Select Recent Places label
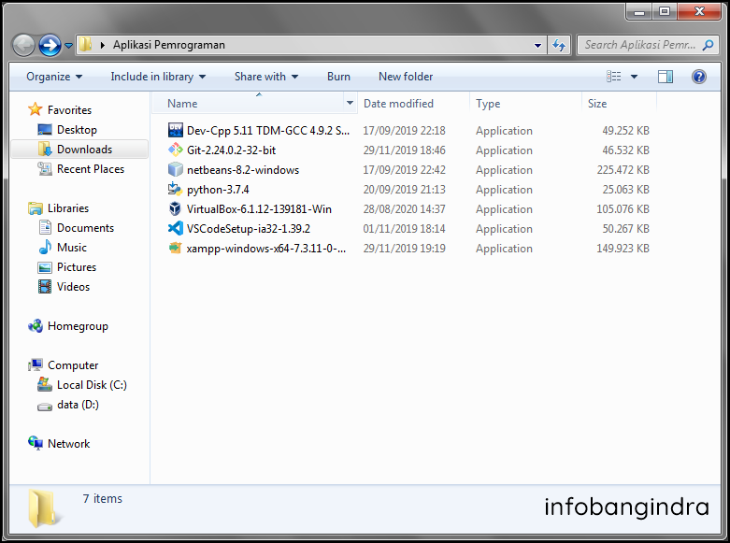 pyautogui.click(x=91, y=168)
